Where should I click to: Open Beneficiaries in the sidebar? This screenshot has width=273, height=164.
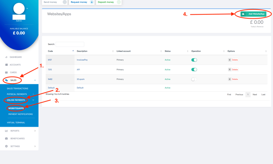[17, 139]
